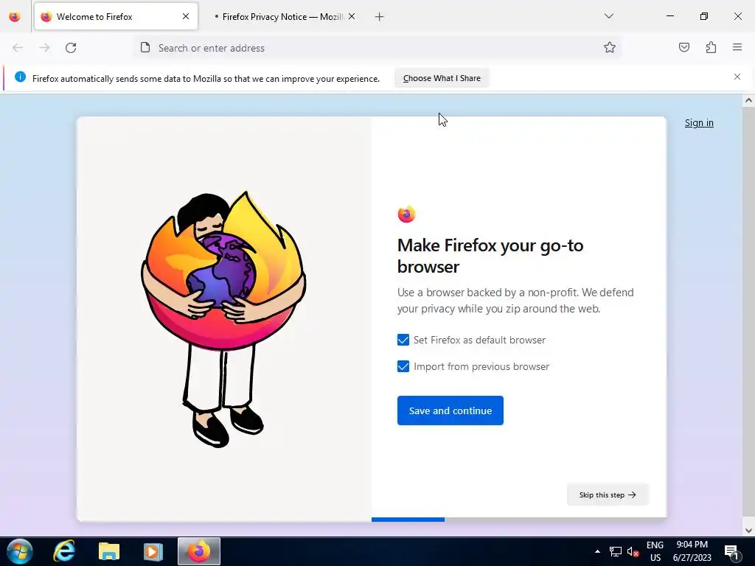The height and width of the screenshot is (566, 755).
Task: Click the Firefox hugging illustration
Action: pos(223,318)
